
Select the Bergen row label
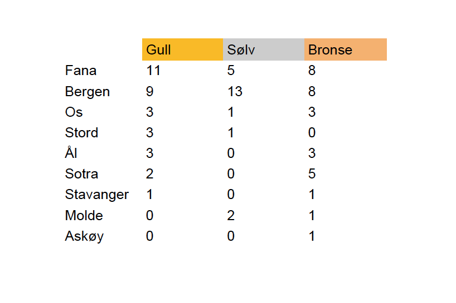[x=88, y=92]
